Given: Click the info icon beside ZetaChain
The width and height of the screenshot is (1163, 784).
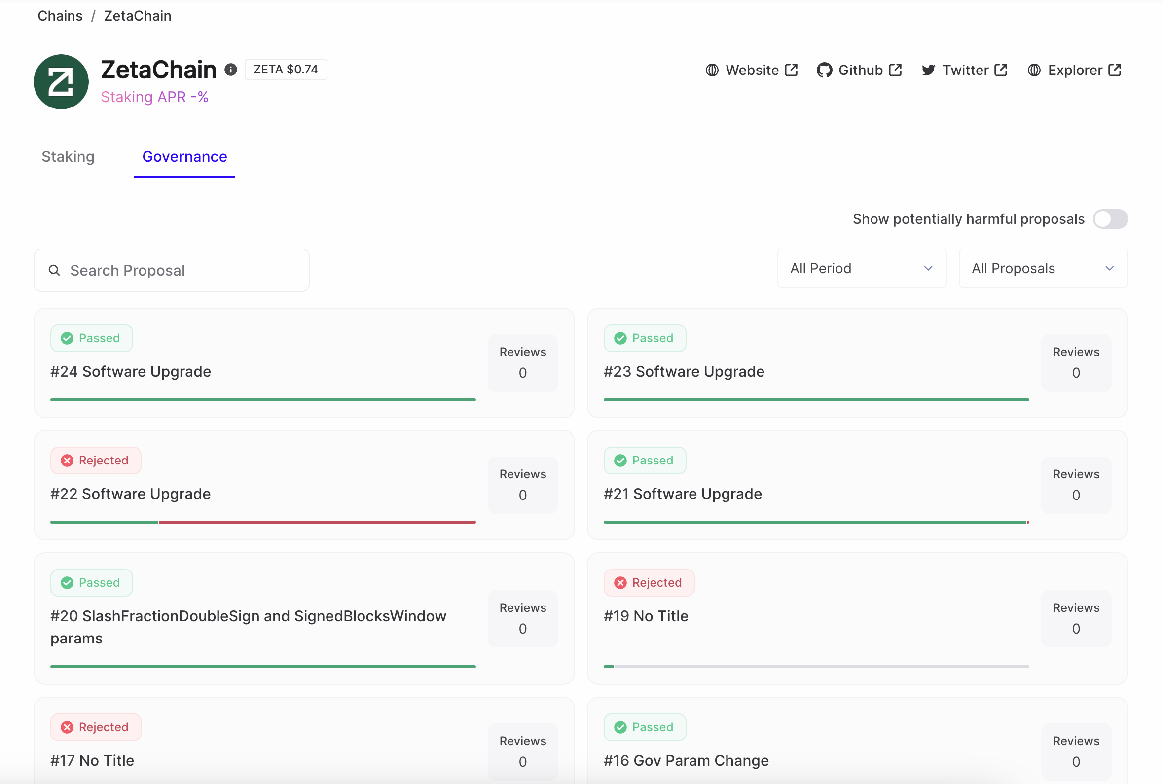Looking at the screenshot, I should click(230, 70).
